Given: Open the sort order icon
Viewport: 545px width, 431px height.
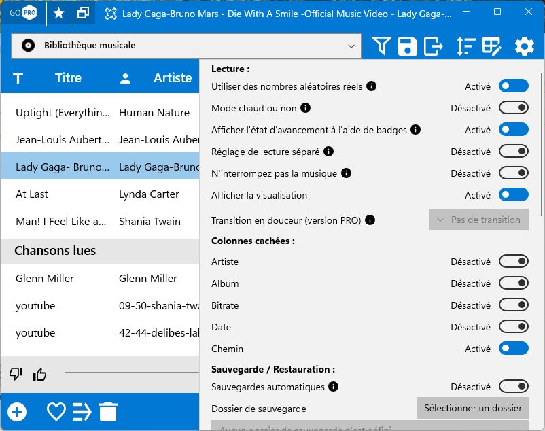Looking at the screenshot, I should (465, 46).
